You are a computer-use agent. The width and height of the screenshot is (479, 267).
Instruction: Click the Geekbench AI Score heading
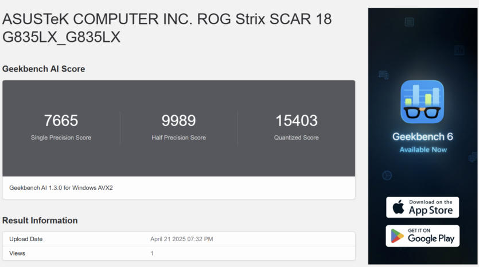point(44,69)
